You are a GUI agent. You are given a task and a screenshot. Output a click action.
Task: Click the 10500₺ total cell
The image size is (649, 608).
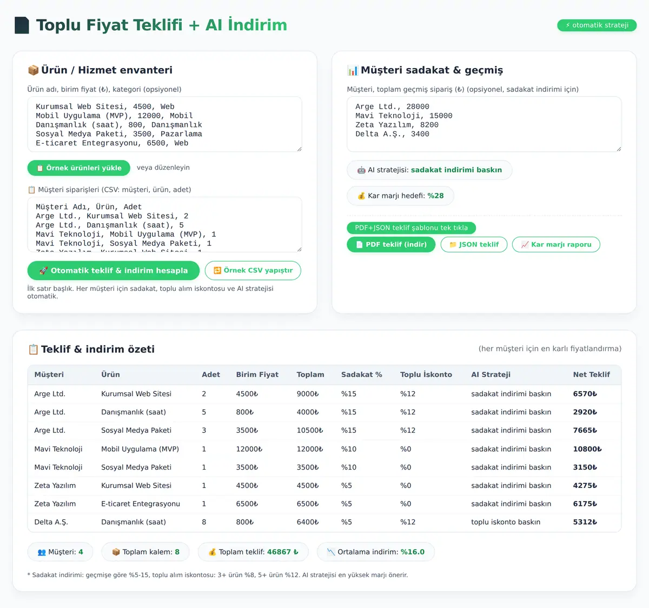(310, 431)
